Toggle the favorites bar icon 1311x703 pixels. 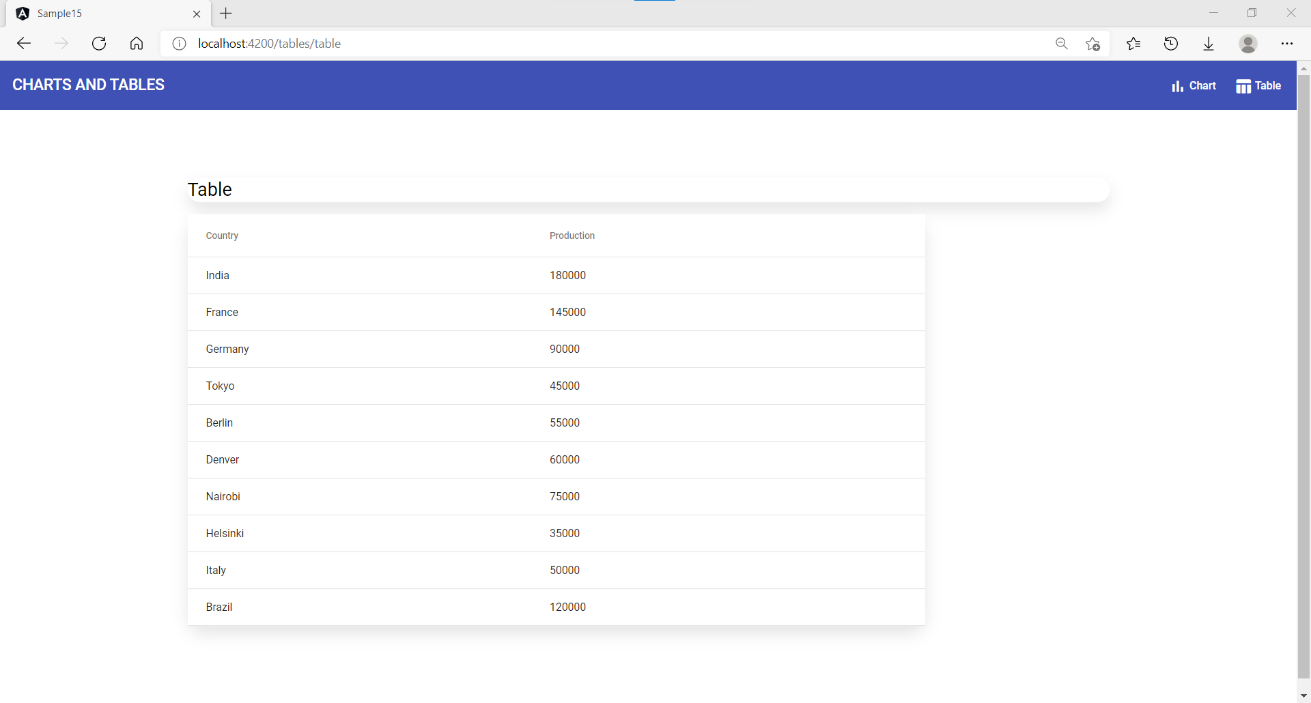[x=1133, y=43]
